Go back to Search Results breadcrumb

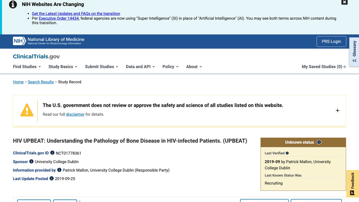[41, 82]
